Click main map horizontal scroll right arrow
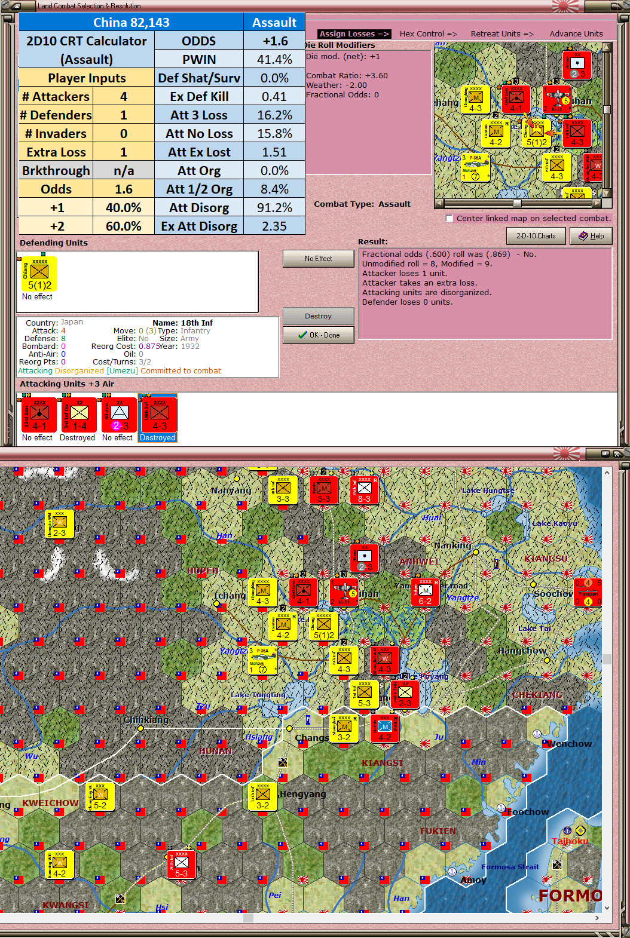Image resolution: width=630 pixels, height=938 pixels. tap(597, 918)
